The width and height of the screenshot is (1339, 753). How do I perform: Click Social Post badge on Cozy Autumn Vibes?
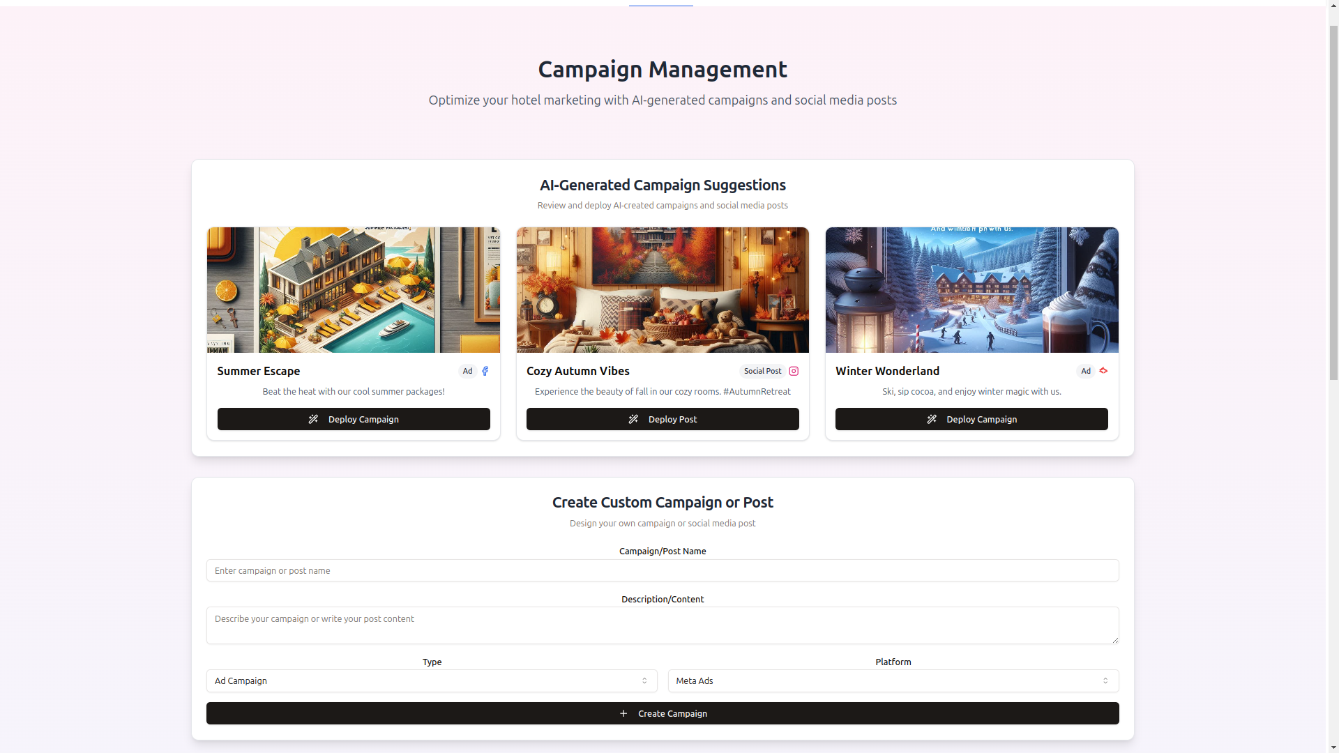pos(762,371)
